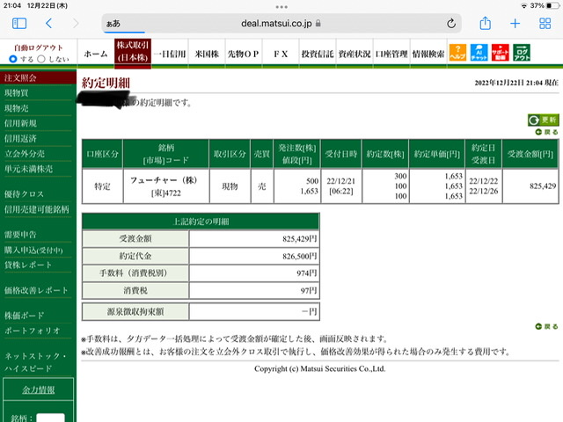Show the tab overview grid icon
This screenshot has width=563, height=422.
coord(545,24)
